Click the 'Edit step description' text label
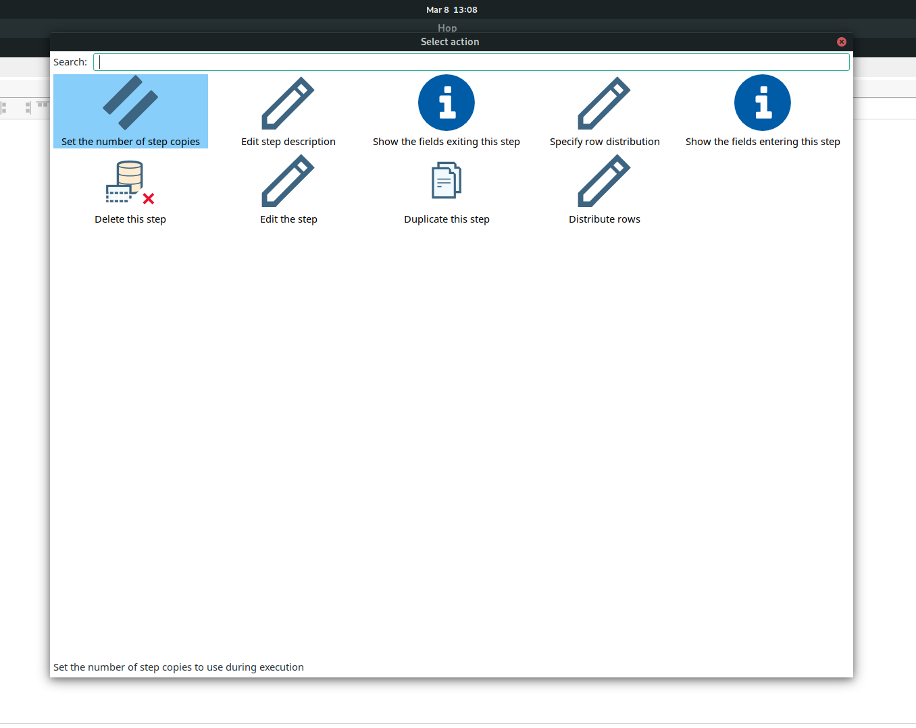Screen dimensions: 916x728 (x=288, y=142)
